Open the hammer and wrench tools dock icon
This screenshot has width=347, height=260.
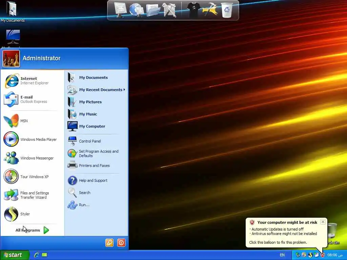[x=169, y=10]
